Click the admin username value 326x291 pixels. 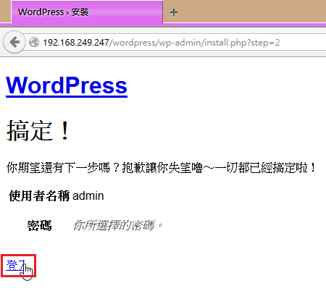88,195
